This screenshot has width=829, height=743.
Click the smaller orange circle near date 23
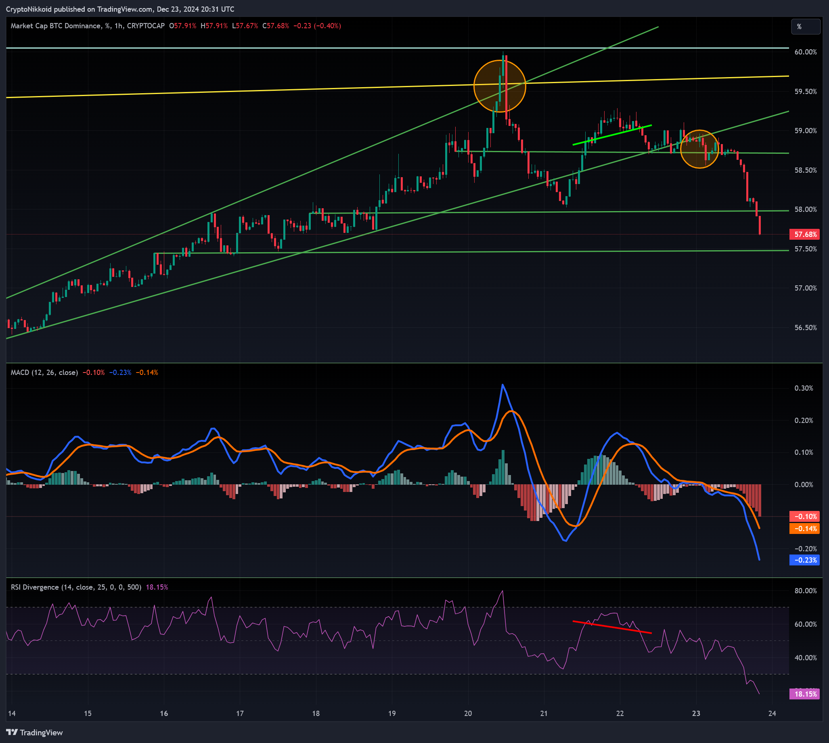point(699,149)
